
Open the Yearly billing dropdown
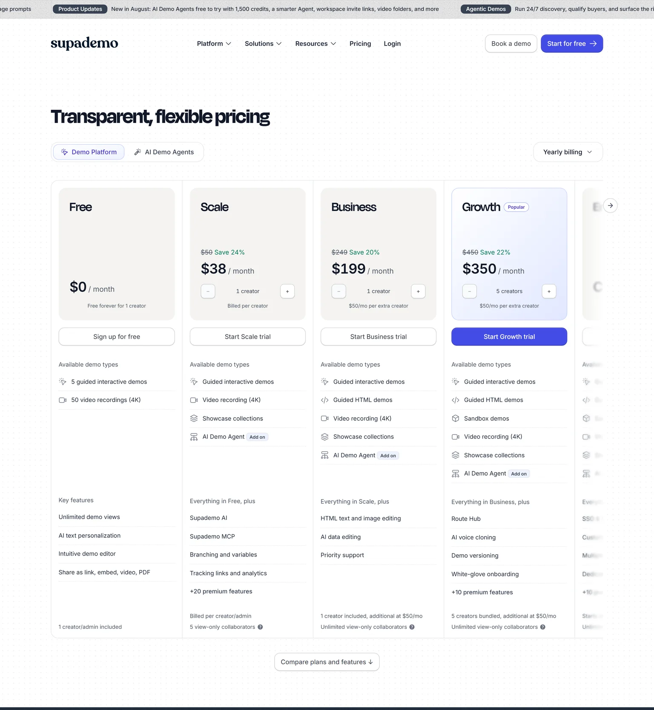pos(568,152)
